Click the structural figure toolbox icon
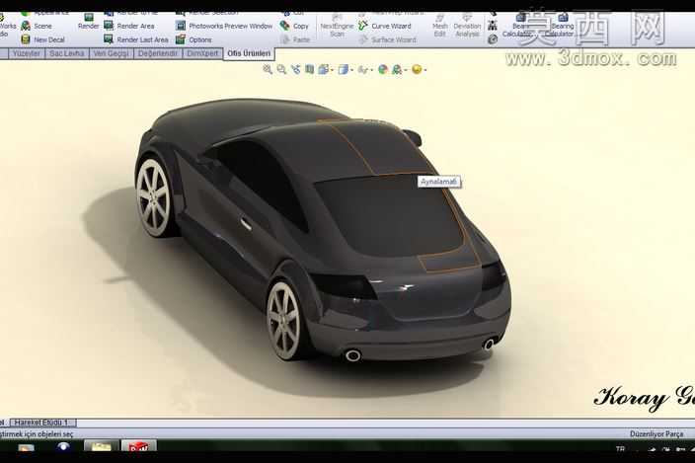 pyautogui.click(x=493, y=26)
